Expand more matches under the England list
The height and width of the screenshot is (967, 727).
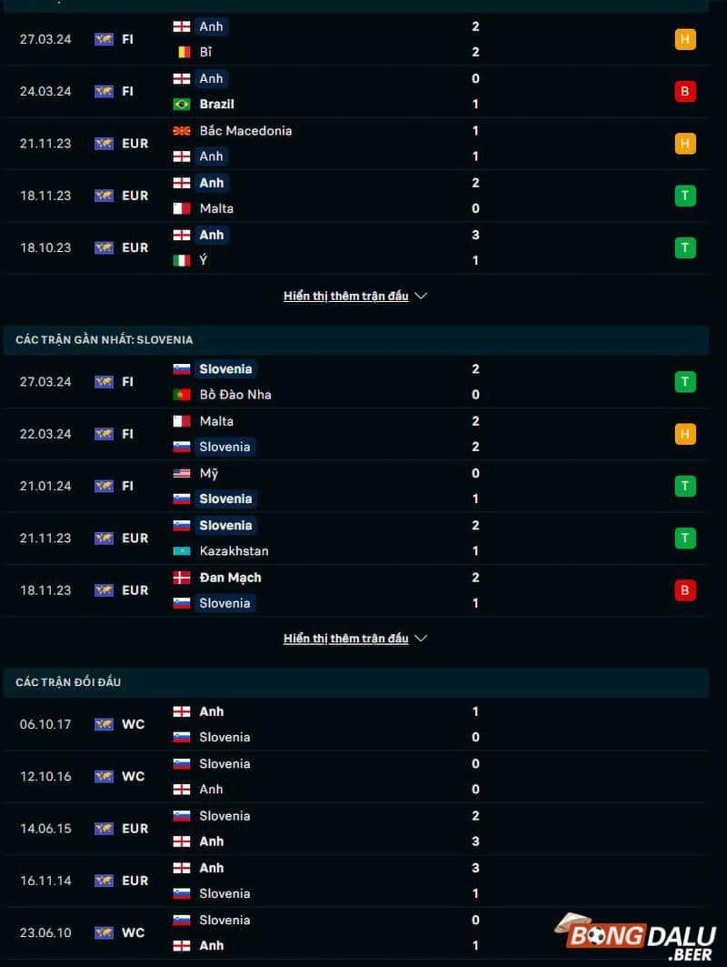coord(354,296)
